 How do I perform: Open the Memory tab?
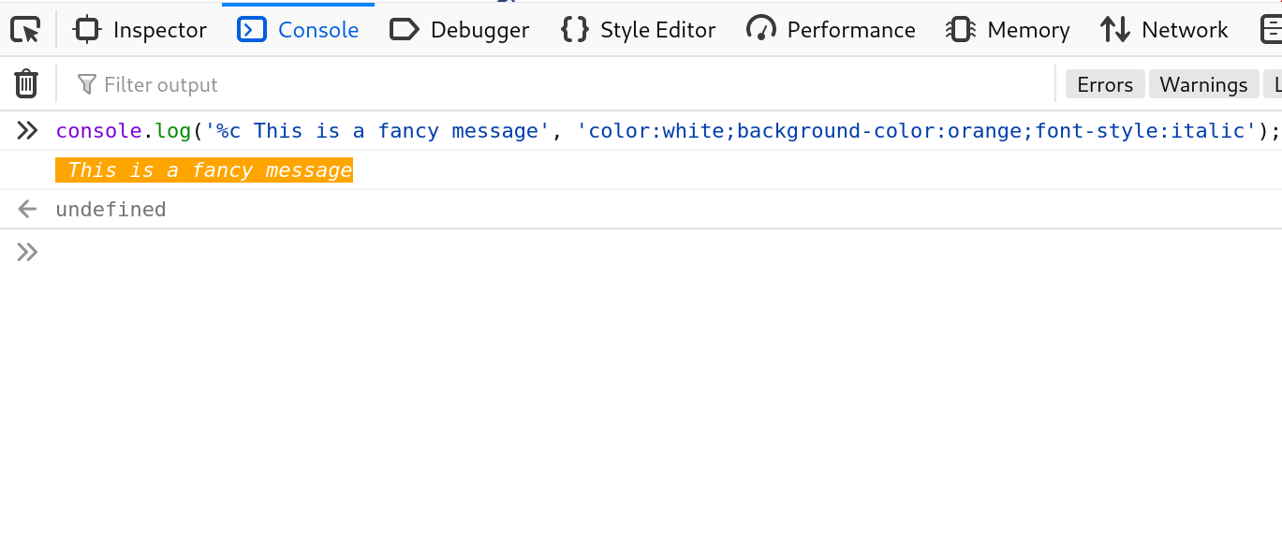click(x=1008, y=30)
